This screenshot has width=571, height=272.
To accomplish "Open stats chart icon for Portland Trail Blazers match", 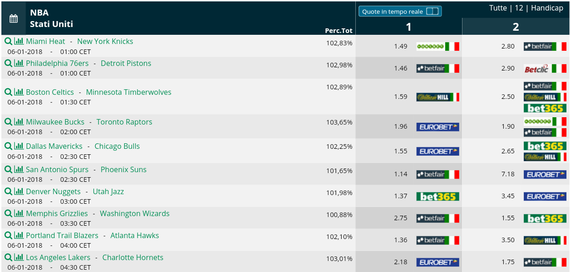I will (19, 235).
